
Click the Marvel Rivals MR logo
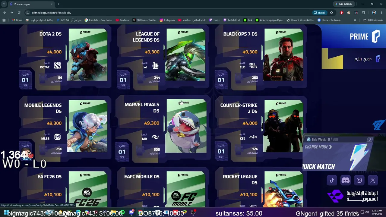coord(155,137)
